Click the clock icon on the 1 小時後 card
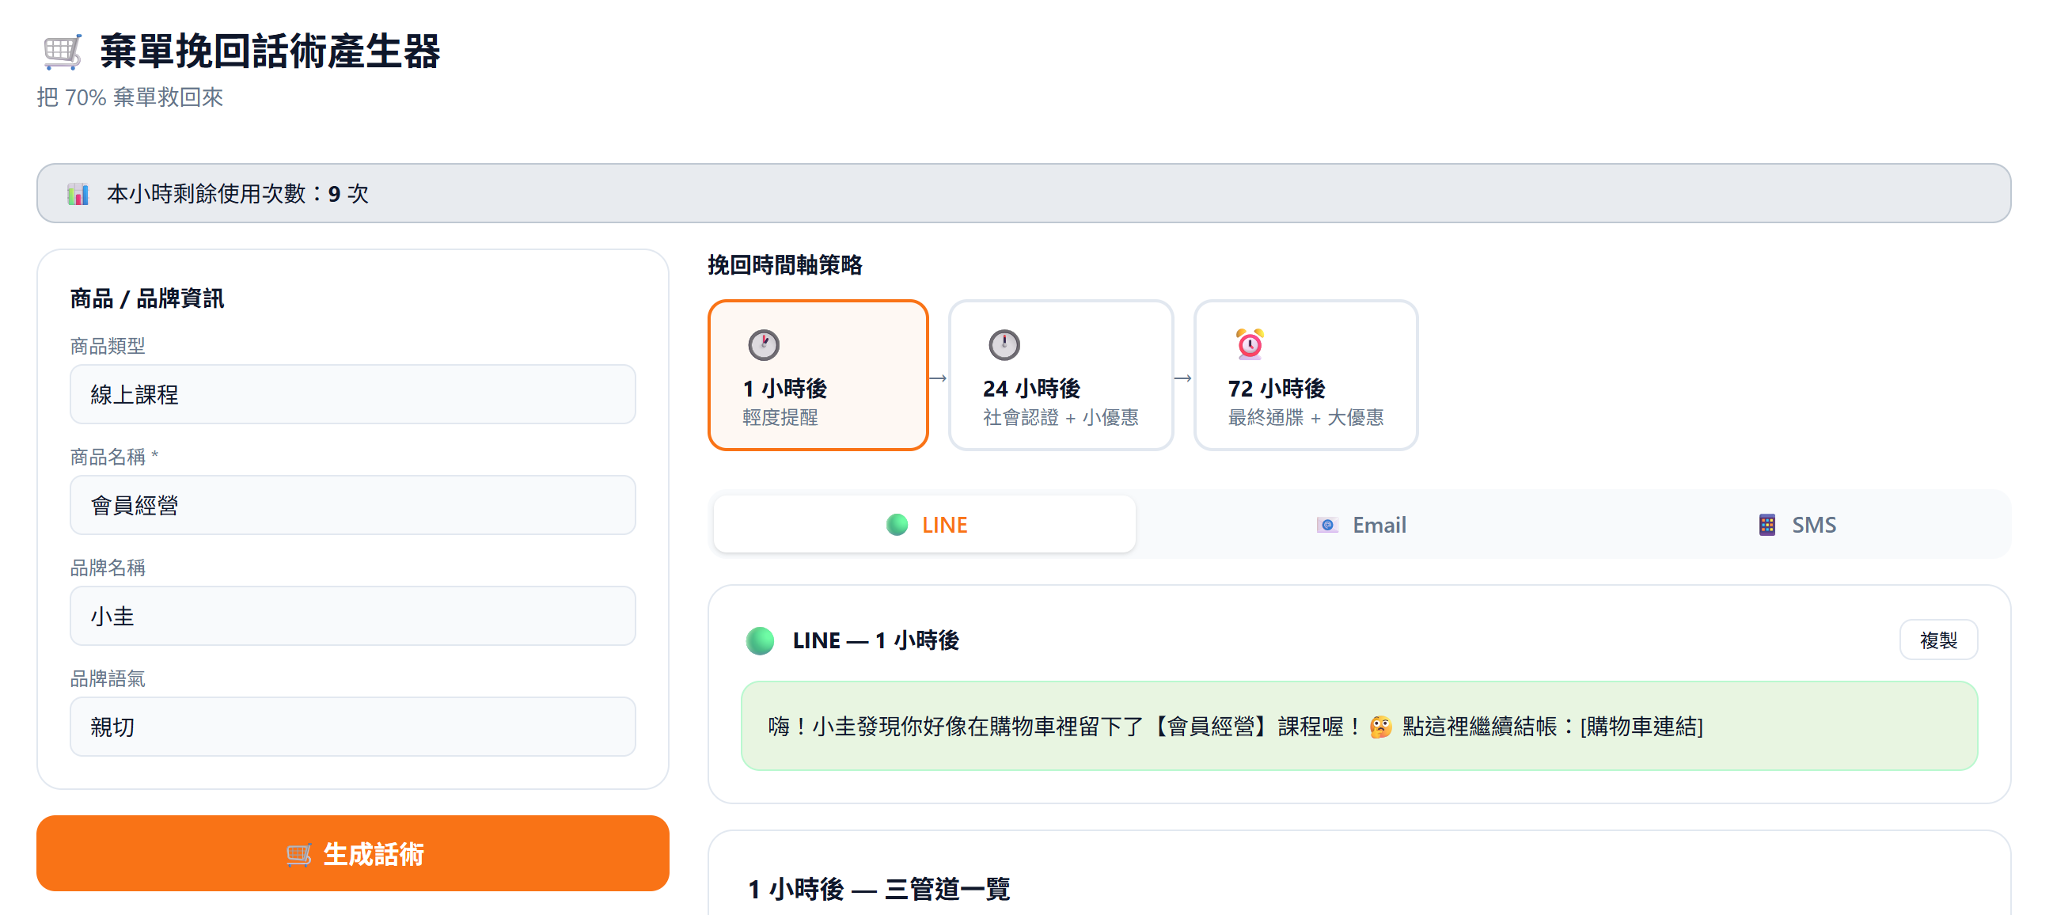 pyautogui.click(x=762, y=345)
